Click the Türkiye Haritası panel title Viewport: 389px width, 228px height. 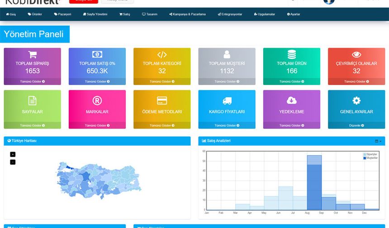24,141
